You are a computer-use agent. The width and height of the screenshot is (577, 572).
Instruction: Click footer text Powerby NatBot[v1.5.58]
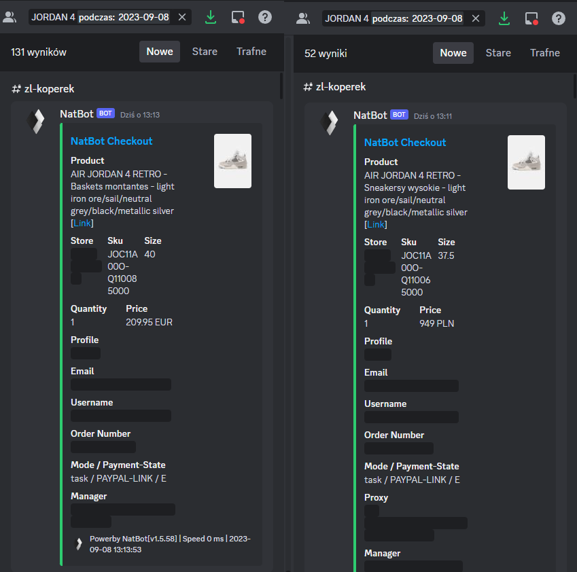coord(133,539)
